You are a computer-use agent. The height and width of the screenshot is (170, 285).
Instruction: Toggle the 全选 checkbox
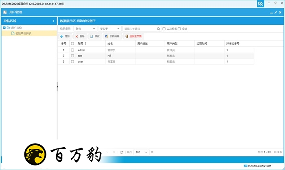[x=180, y=29]
